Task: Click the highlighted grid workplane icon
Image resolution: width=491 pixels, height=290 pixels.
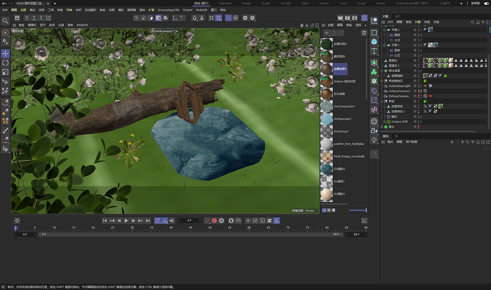Action: tap(219, 18)
